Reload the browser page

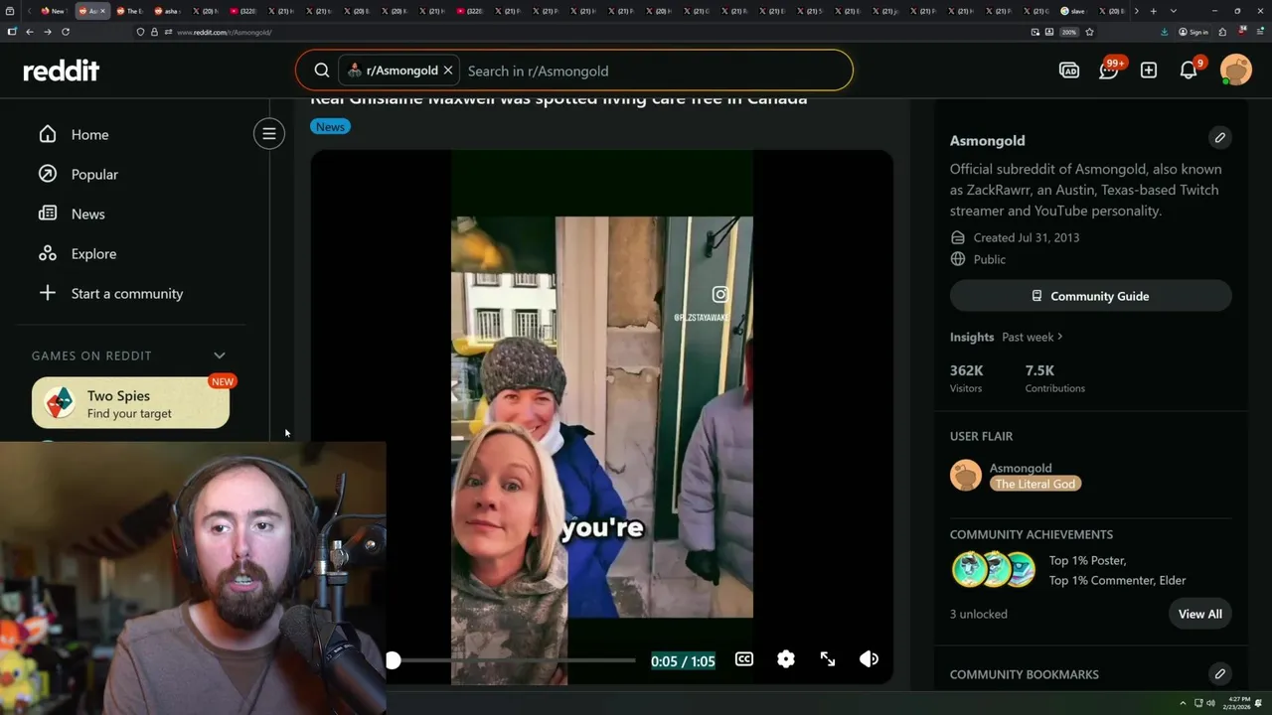66,32
